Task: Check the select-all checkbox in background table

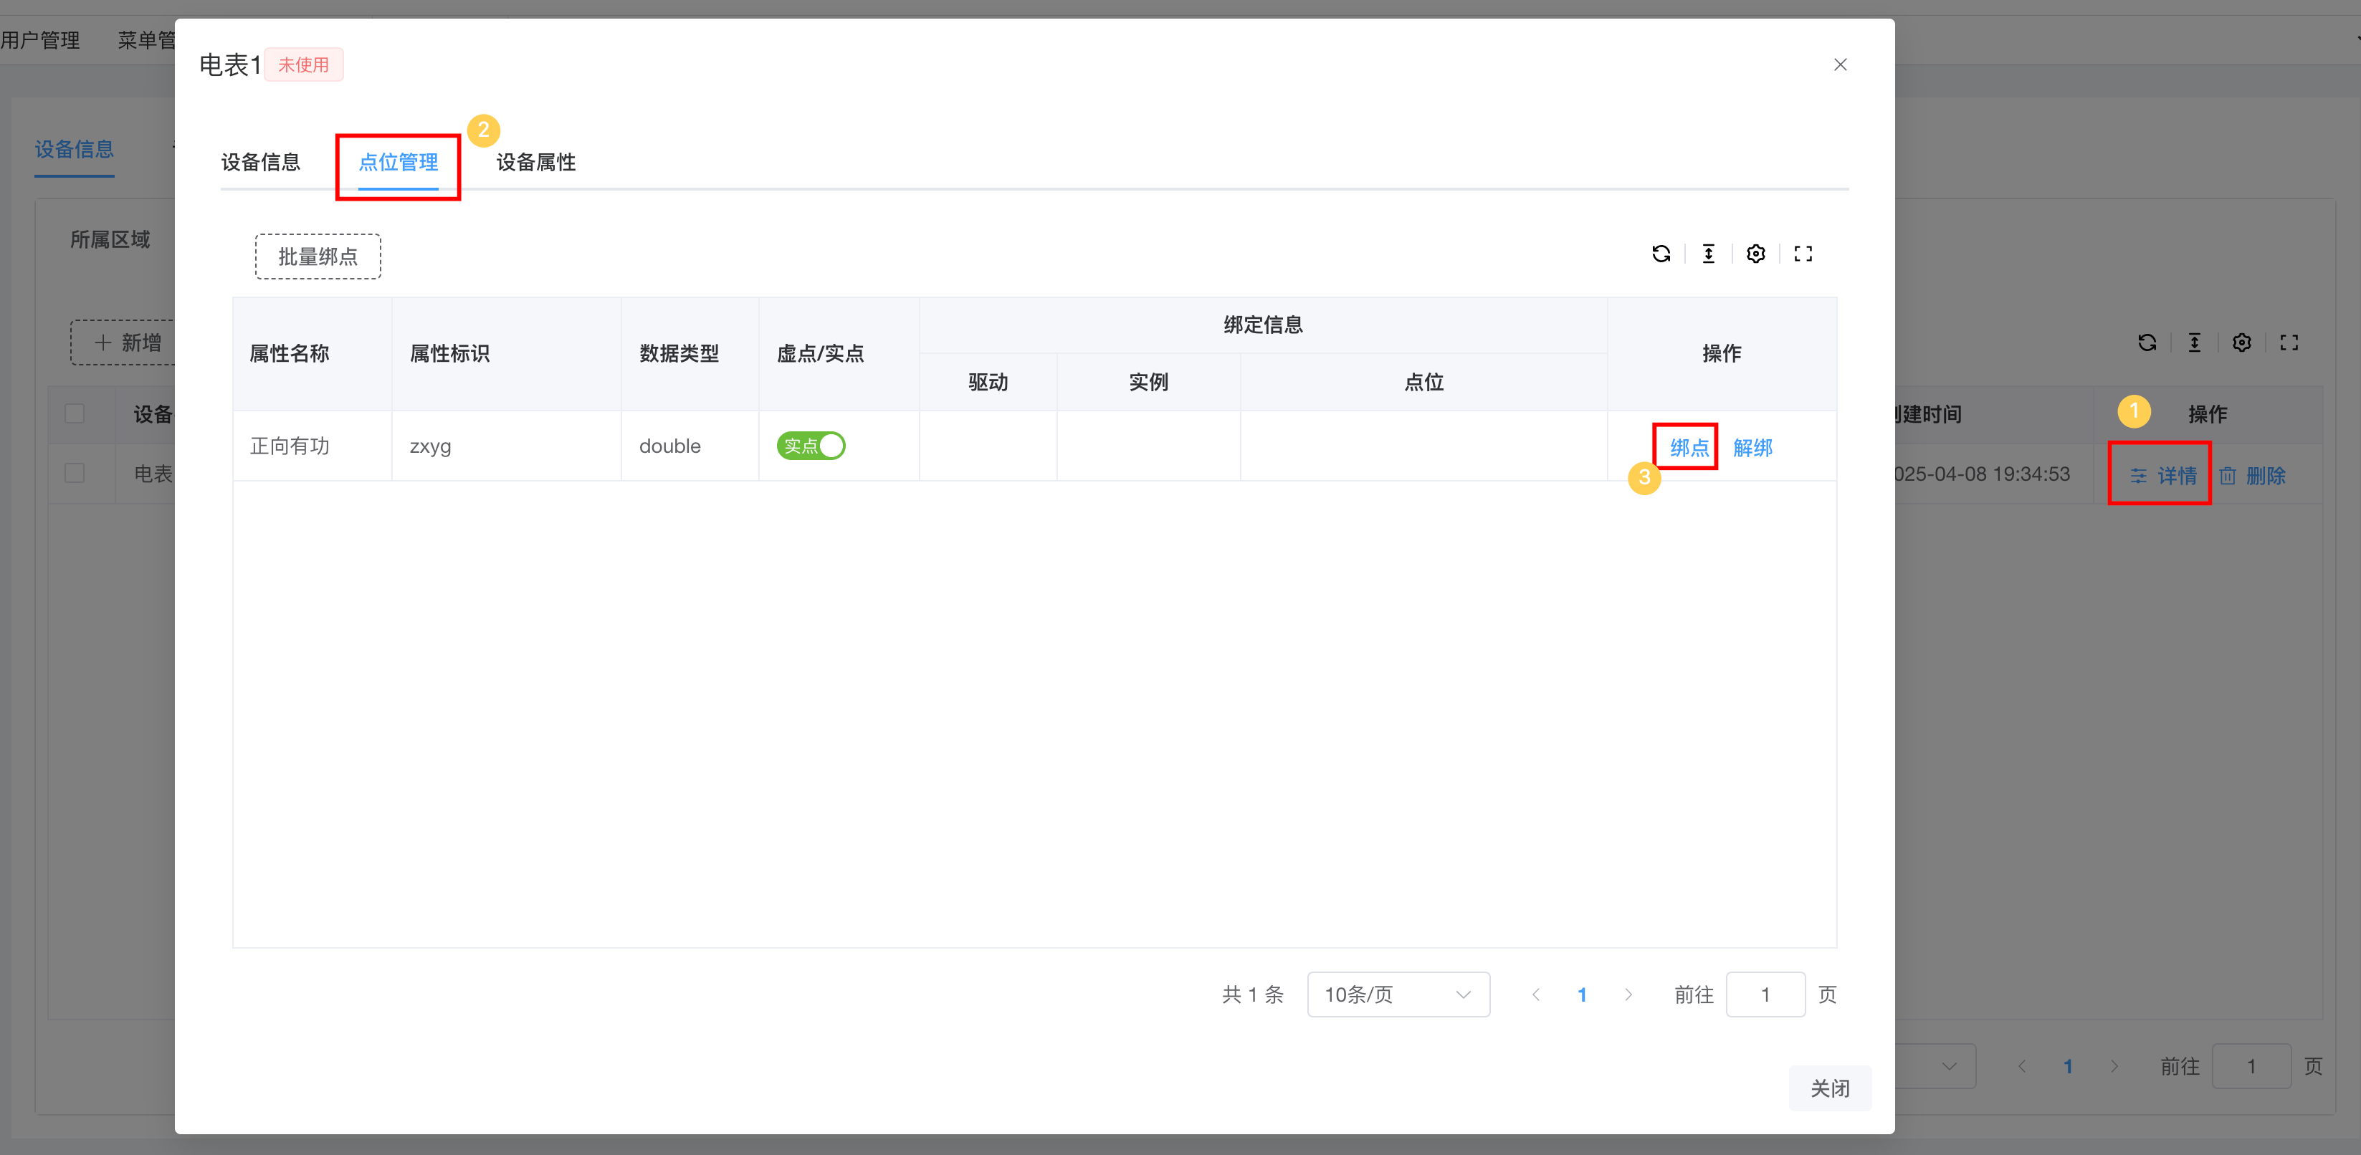Action: click(75, 414)
